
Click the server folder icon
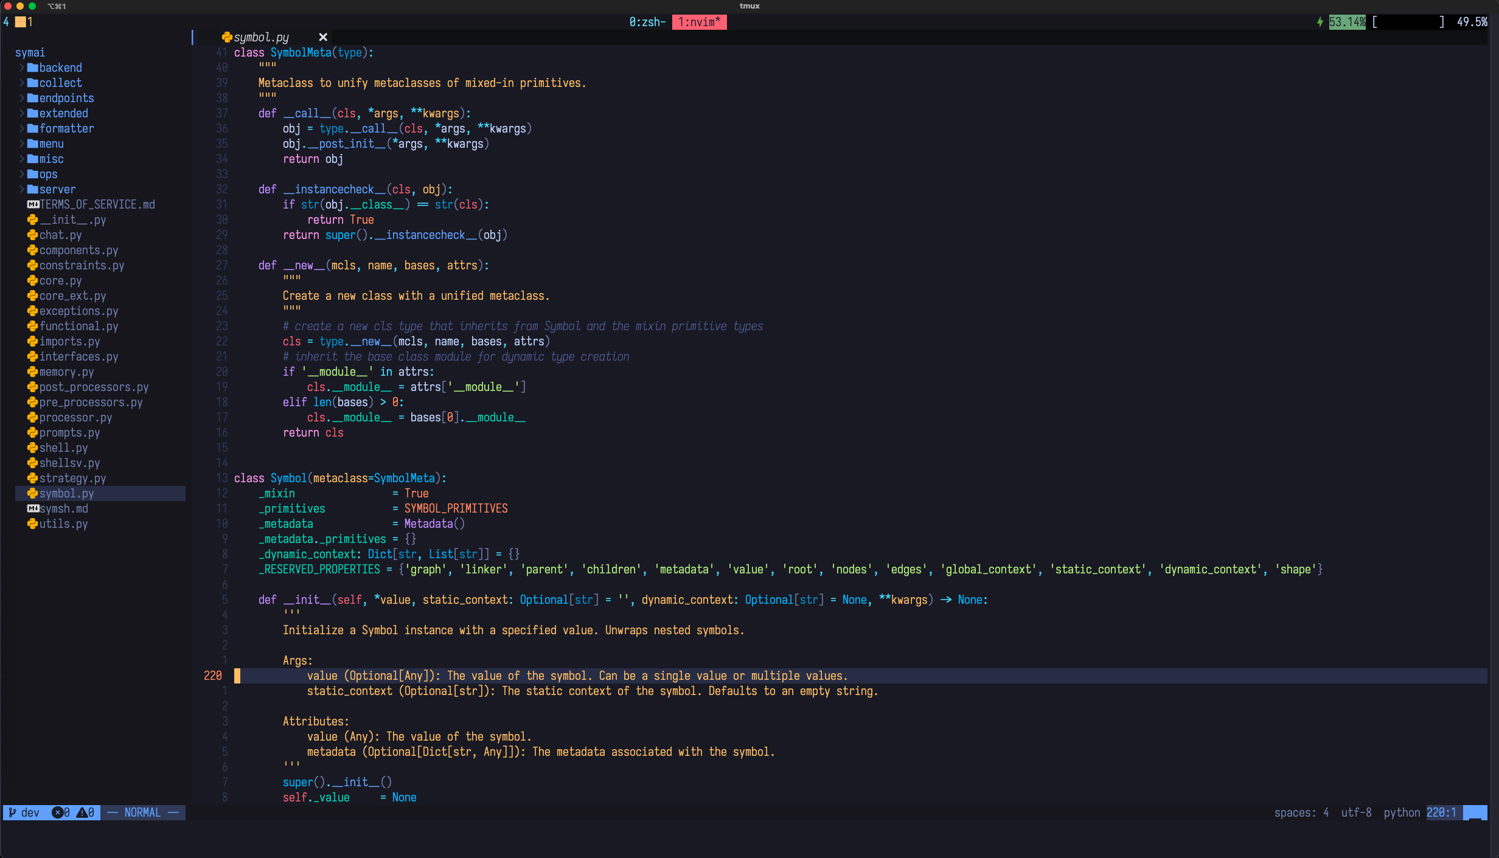pos(33,189)
